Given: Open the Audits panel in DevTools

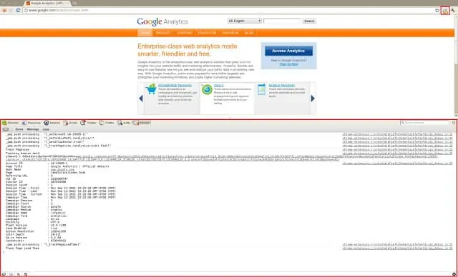Looking at the screenshot, I should pyautogui.click(x=124, y=123).
